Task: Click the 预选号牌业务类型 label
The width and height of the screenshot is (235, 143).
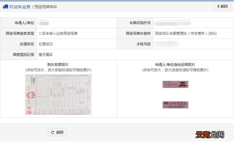Action: pyautogui.click(x=20, y=34)
